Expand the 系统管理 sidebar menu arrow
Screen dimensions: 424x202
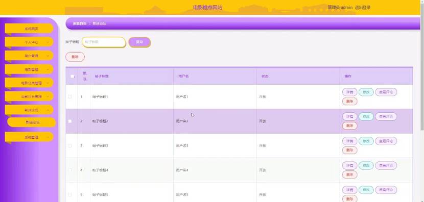[x=48, y=137]
